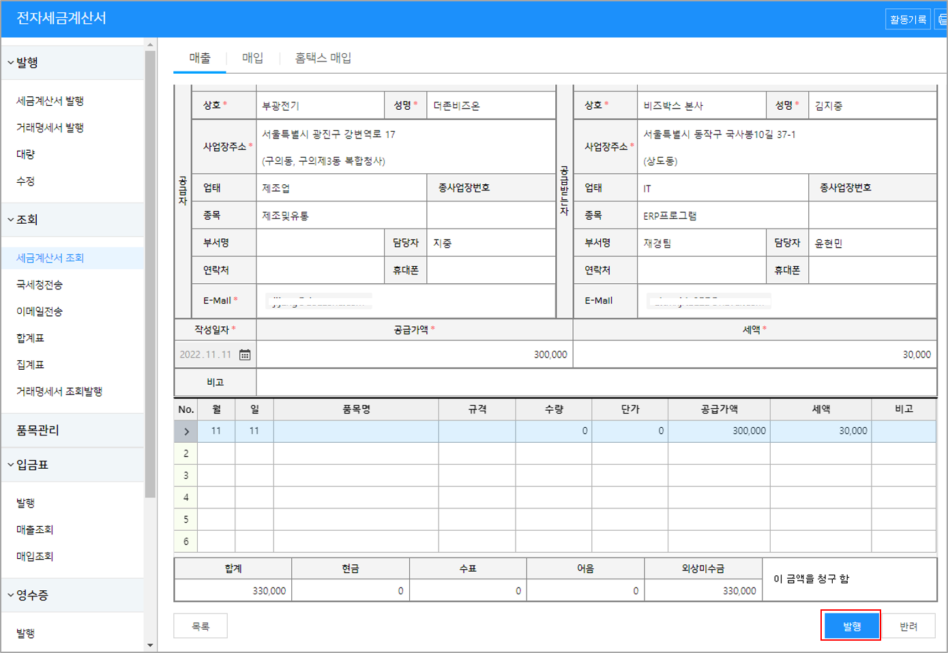Click the icon right of 활동기록 button

(942, 19)
